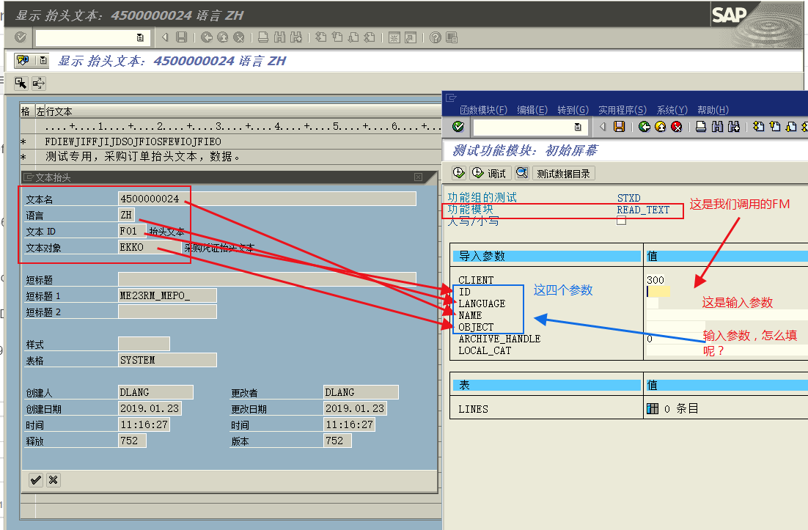Click the greyed Help icon in the text display toolbar
The height and width of the screenshot is (530, 808).
[436, 37]
